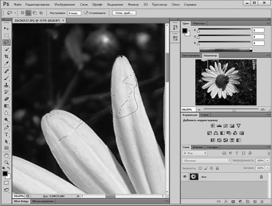This screenshot has height=206, width=272.
Task: Click the foreground color swatch in Цвет panel
Action: tap(184, 31)
